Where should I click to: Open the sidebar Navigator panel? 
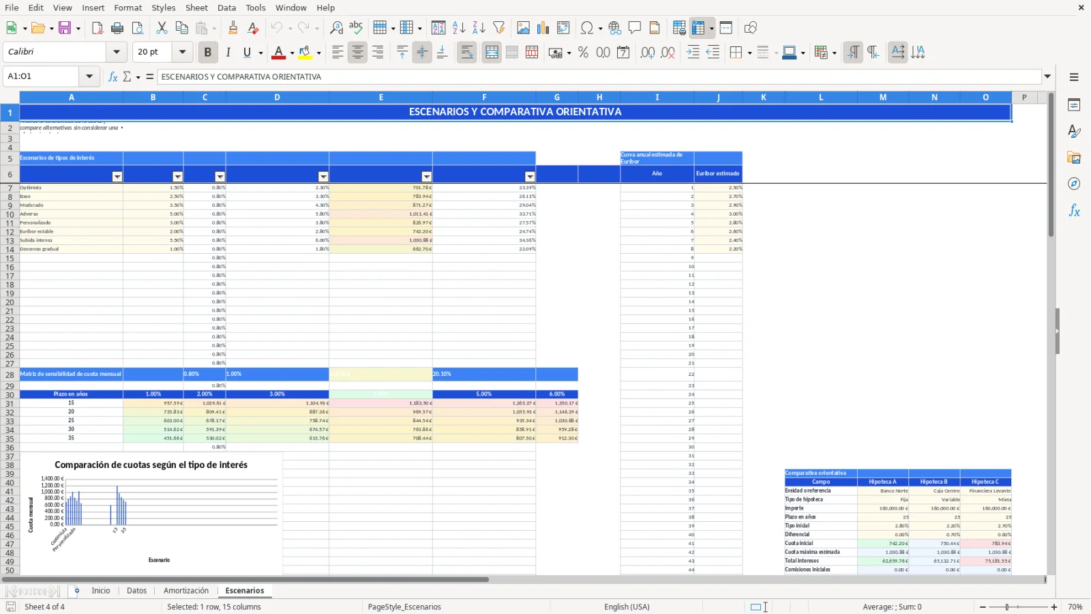pyautogui.click(x=1074, y=184)
